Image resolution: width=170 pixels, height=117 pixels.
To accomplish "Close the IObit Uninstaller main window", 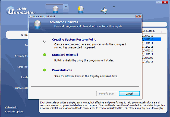I will click(x=165, y=2).
